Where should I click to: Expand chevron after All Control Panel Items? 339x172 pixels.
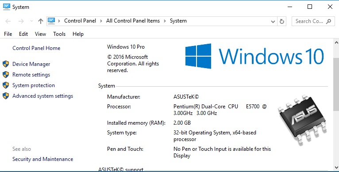click(x=165, y=21)
